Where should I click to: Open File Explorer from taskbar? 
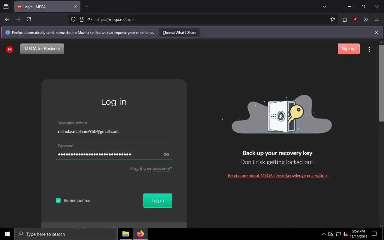point(126,234)
